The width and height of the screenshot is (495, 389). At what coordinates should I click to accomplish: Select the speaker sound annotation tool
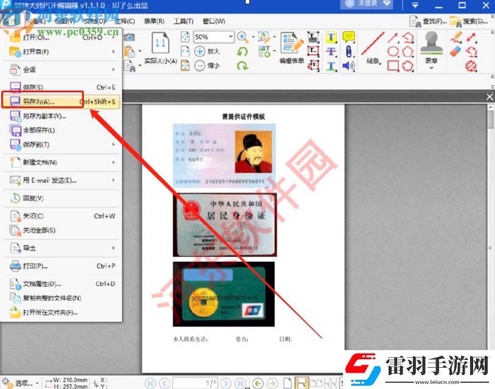(x=348, y=66)
